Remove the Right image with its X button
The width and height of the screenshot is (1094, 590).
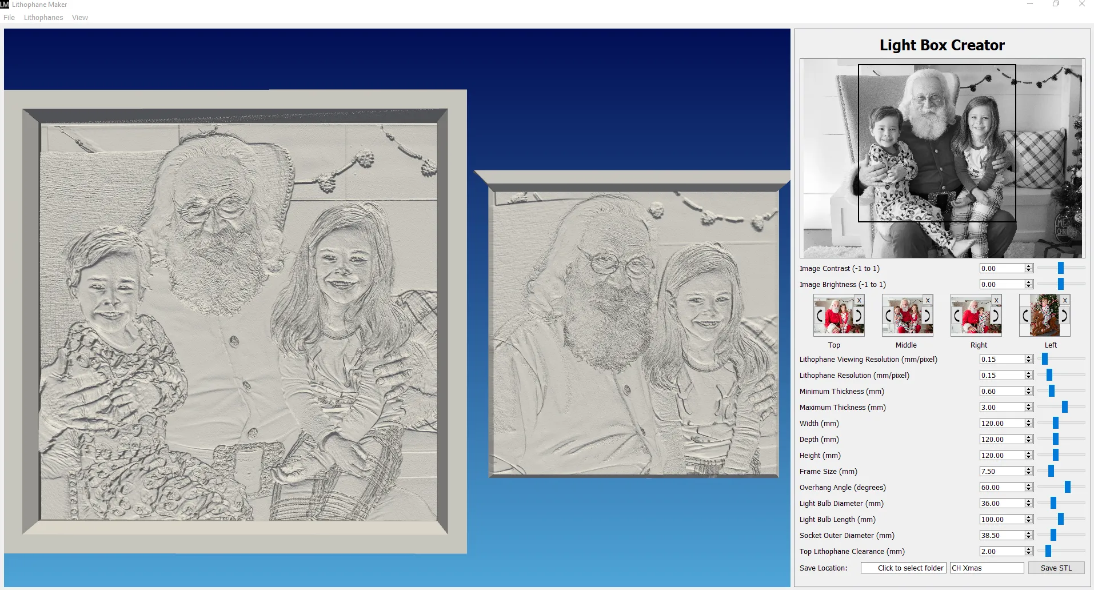[996, 300]
